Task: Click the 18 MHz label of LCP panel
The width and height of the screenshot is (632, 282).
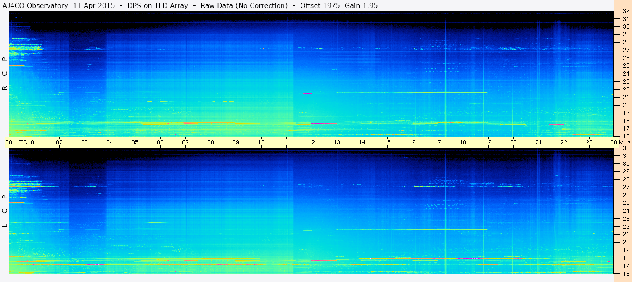Action: tap(625, 258)
